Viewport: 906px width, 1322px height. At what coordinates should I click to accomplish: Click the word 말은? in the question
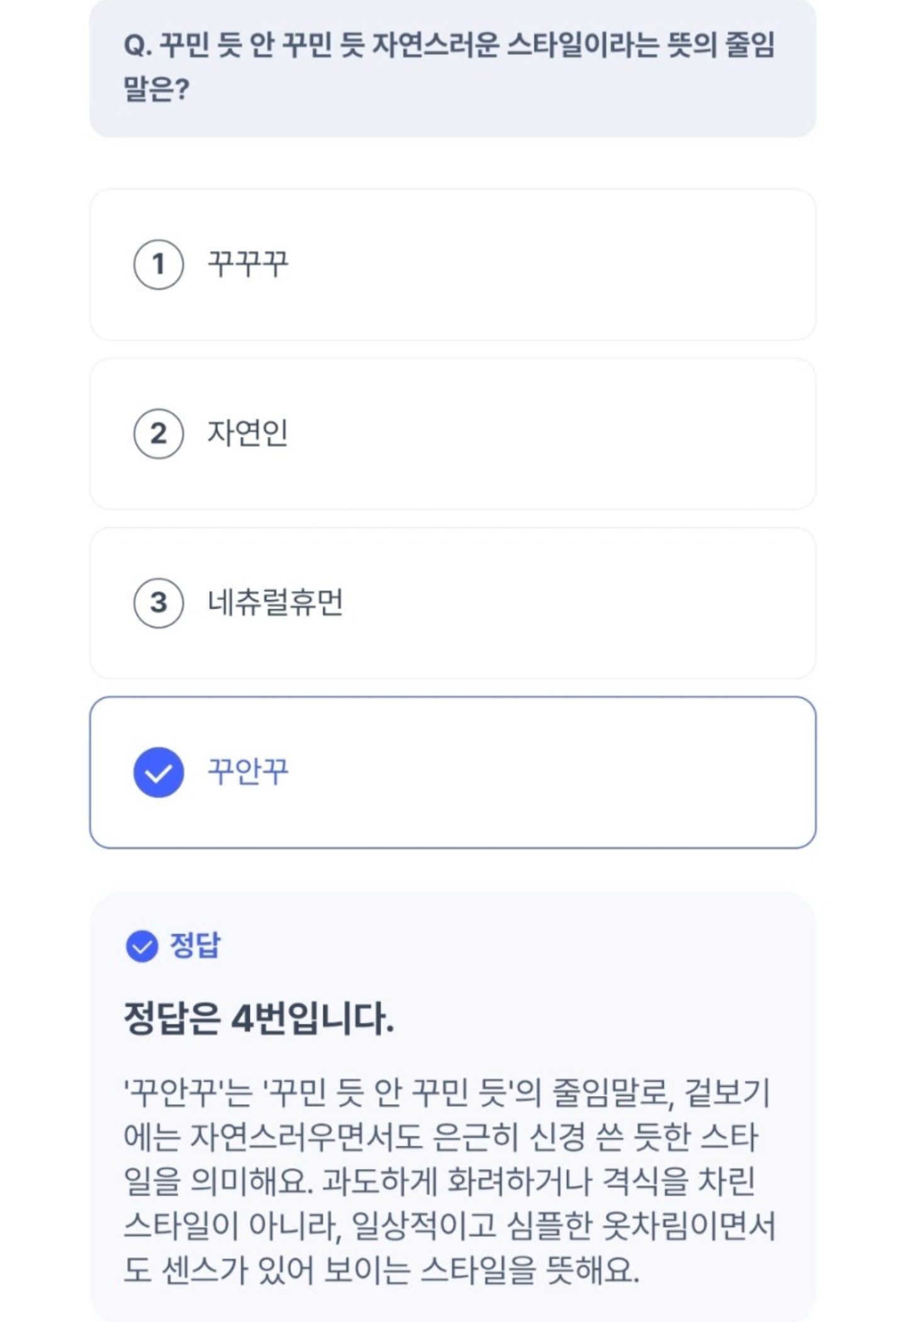click(x=156, y=90)
